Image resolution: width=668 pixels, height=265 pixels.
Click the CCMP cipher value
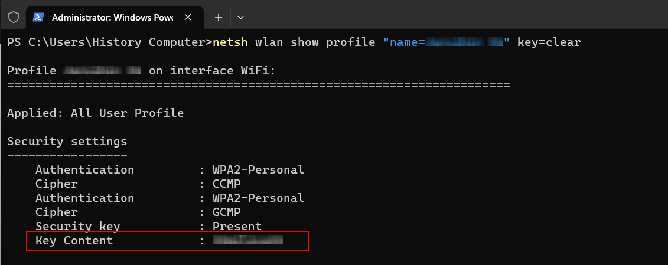227,184
